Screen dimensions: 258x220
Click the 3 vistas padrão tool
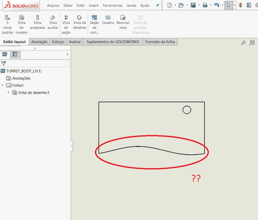[x=8, y=24]
